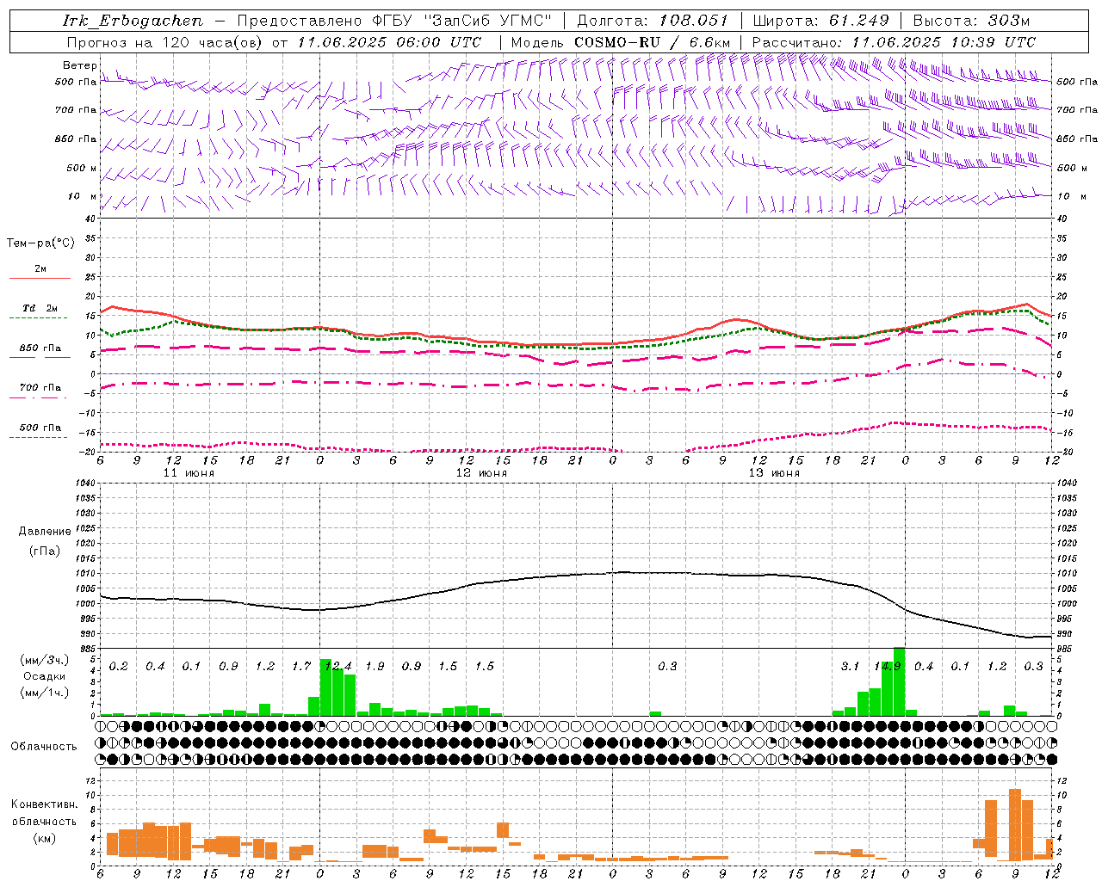This screenshot has width=1102, height=881.
Task: Select the "Высота: 303м" elevation text
Action: 971,21
